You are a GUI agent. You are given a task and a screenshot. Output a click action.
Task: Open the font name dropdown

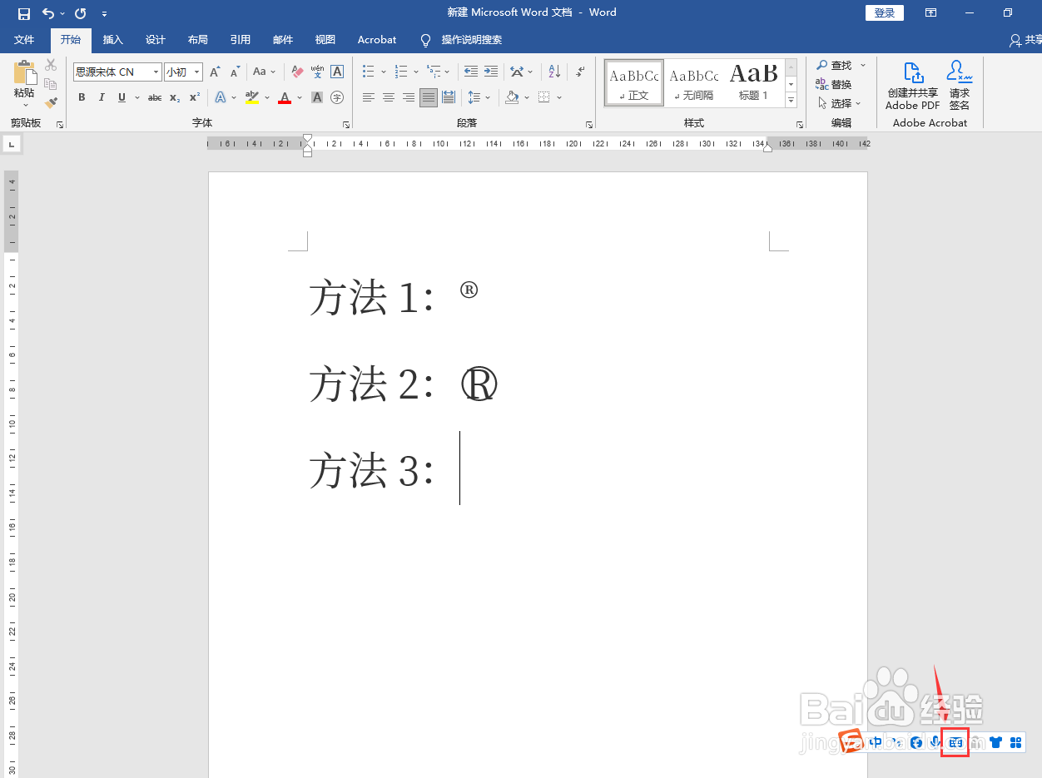pyautogui.click(x=155, y=72)
